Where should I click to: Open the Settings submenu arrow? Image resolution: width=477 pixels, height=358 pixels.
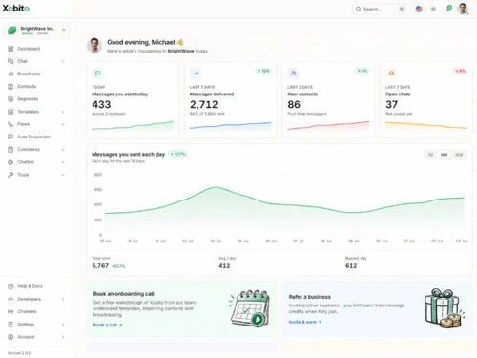[63, 325]
